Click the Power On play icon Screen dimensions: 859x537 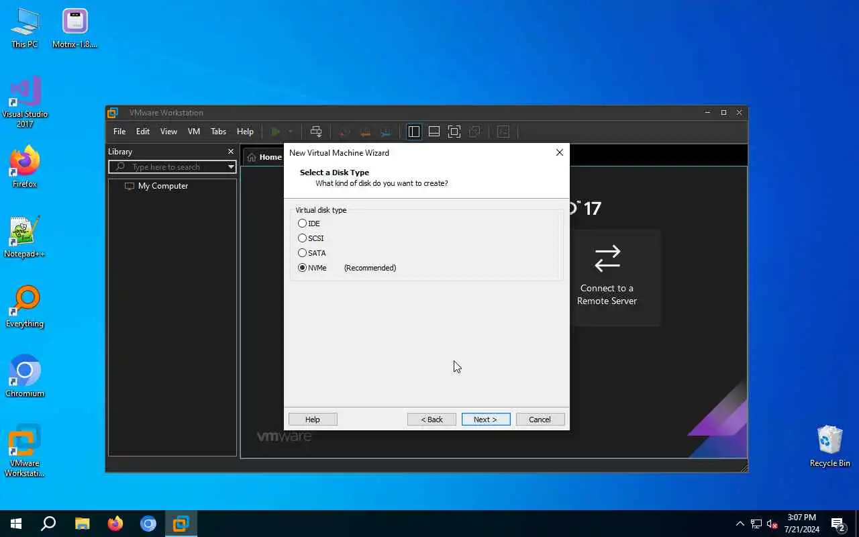pyautogui.click(x=275, y=132)
